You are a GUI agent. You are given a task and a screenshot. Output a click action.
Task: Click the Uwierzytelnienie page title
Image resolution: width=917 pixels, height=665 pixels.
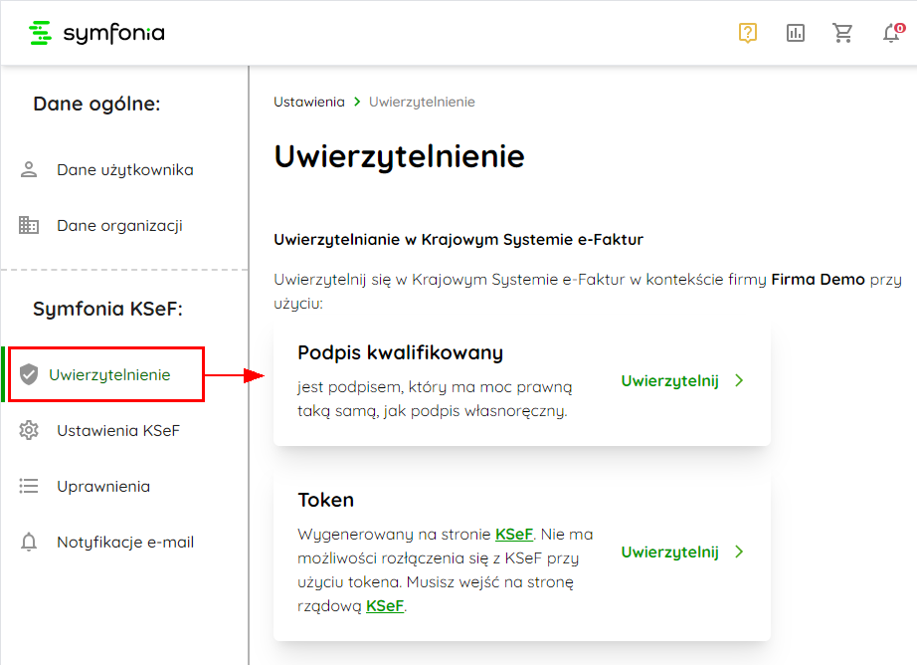coord(400,157)
